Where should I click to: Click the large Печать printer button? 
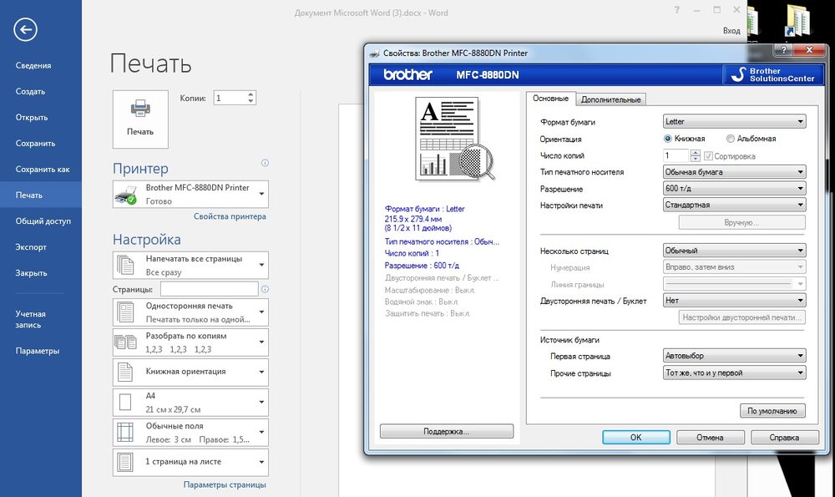click(140, 118)
